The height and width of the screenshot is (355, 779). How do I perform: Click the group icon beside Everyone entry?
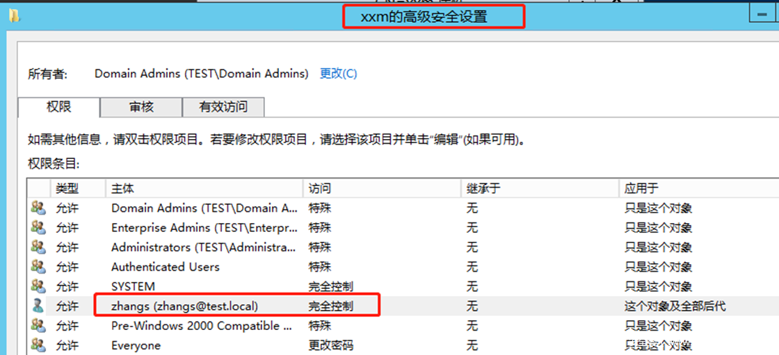tap(38, 345)
